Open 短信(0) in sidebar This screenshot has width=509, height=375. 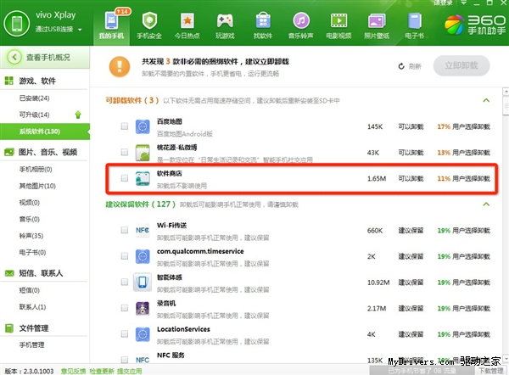click(x=30, y=290)
